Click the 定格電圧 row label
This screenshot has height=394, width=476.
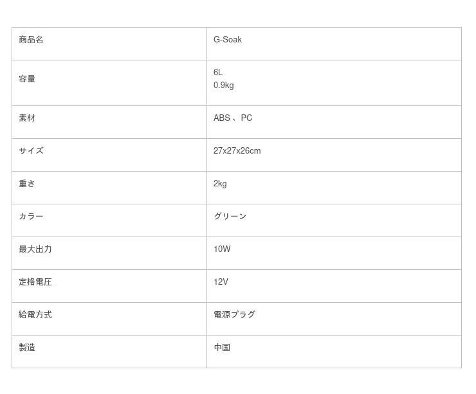[x=35, y=282]
